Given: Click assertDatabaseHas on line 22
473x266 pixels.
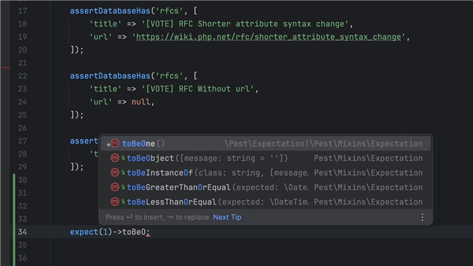Looking at the screenshot, I should point(110,76).
